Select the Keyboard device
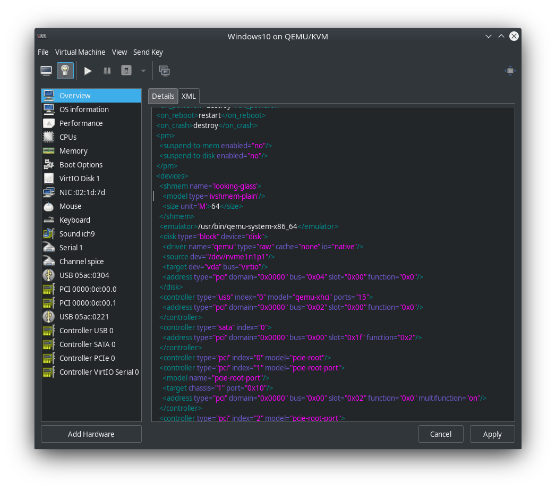This screenshot has height=490, width=556. 91,220
